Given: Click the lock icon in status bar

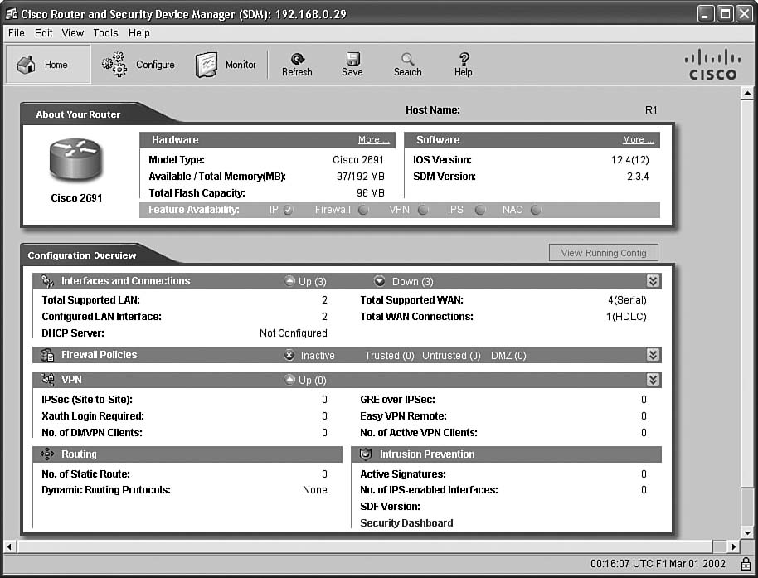Looking at the screenshot, I should [x=746, y=564].
